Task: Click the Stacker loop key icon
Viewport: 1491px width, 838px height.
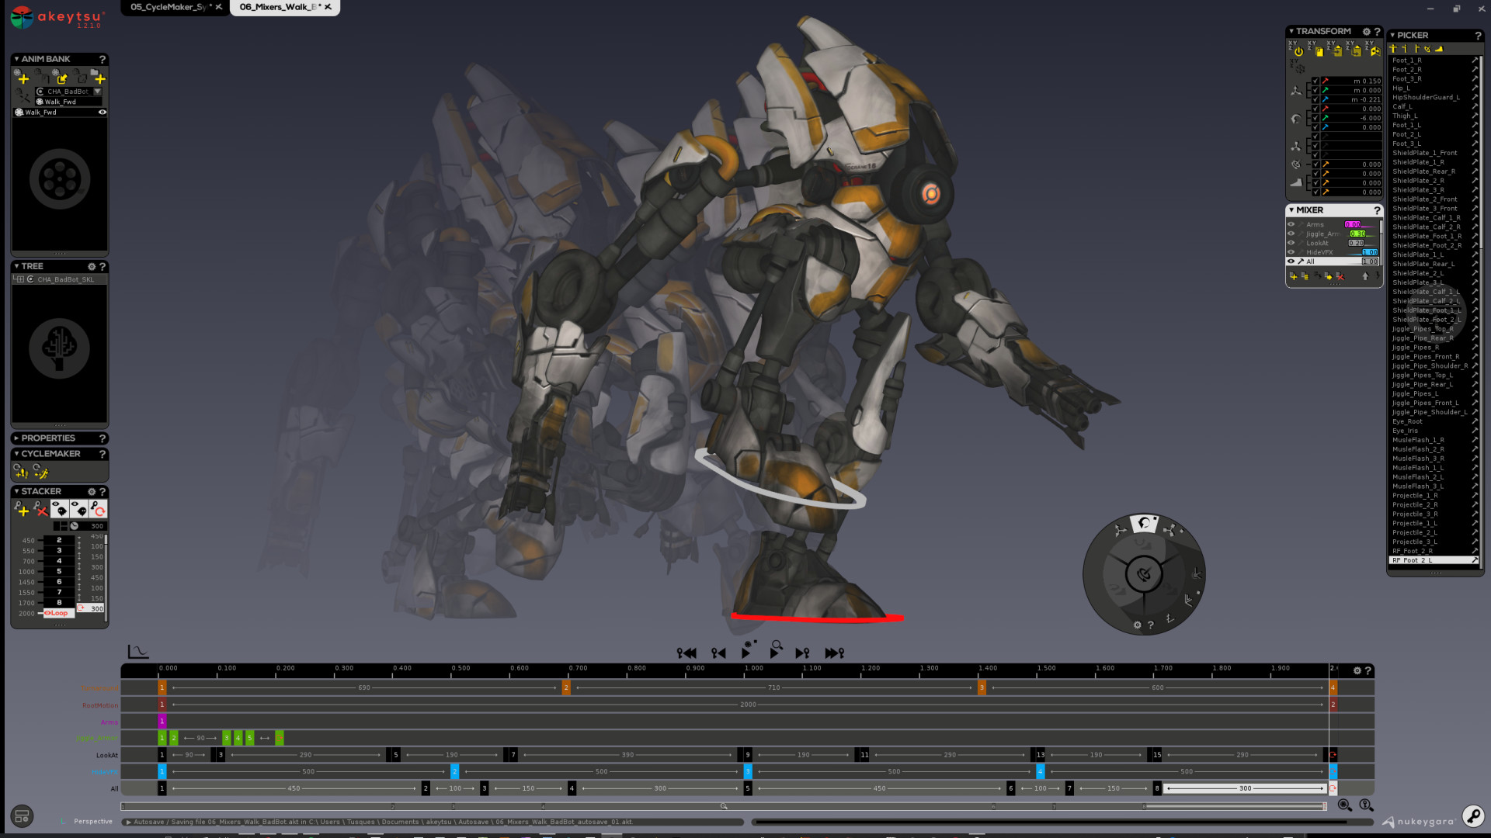Action: [98, 509]
